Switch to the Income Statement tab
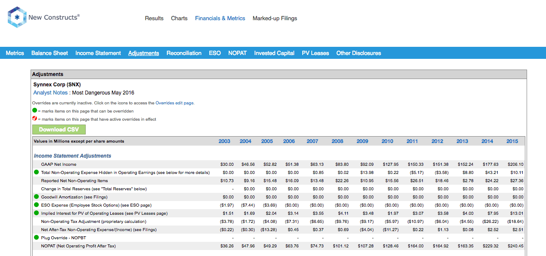 click(x=98, y=53)
